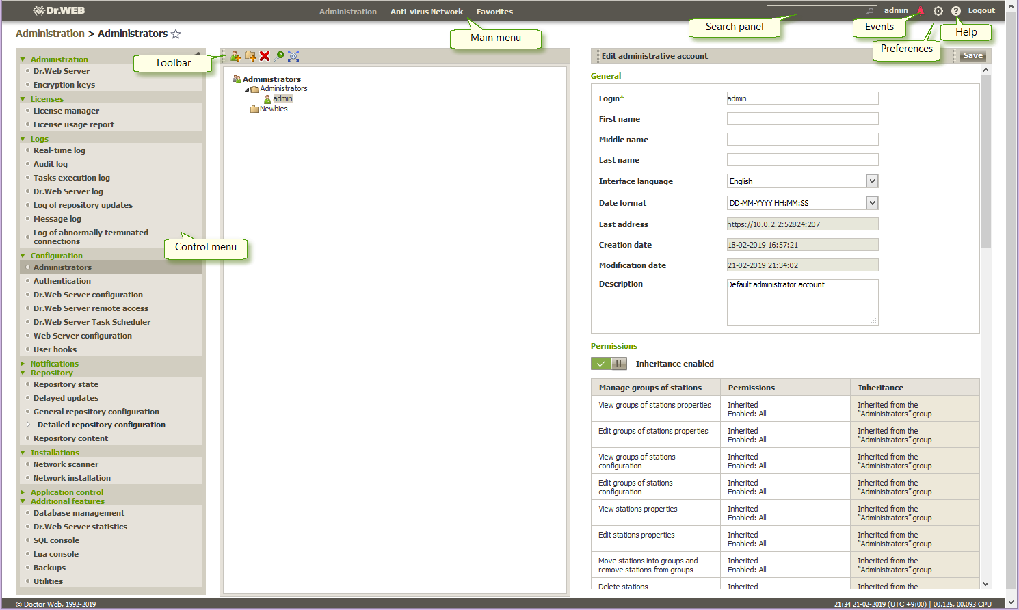Collapse the Administrators group tree arrow
The height and width of the screenshot is (610, 1019).
tap(247, 90)
